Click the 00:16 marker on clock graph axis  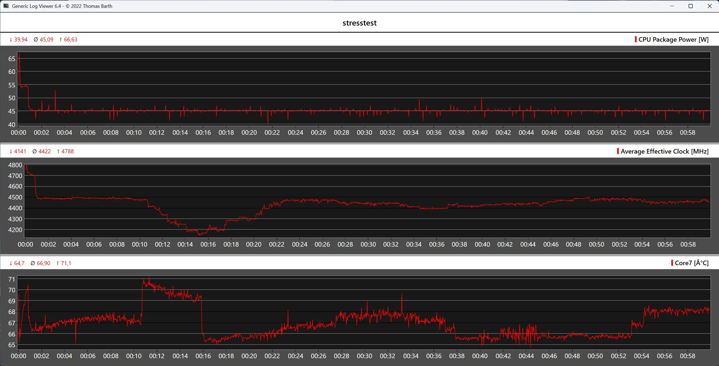point(208,244)
